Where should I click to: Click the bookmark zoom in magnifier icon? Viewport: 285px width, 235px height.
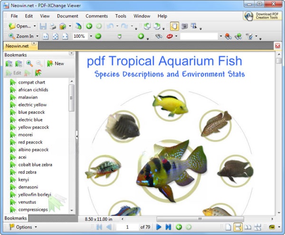tap(29, 63)
